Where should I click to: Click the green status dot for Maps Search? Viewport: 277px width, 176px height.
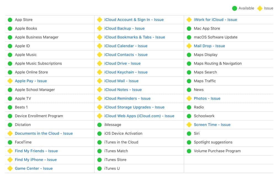189,72
